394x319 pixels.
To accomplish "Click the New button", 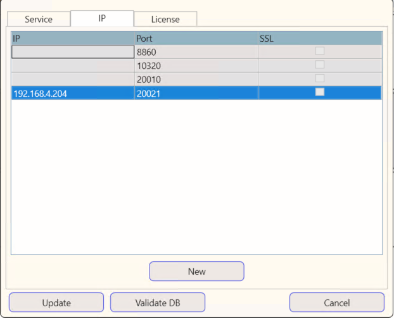I will [x=196, y=272].
